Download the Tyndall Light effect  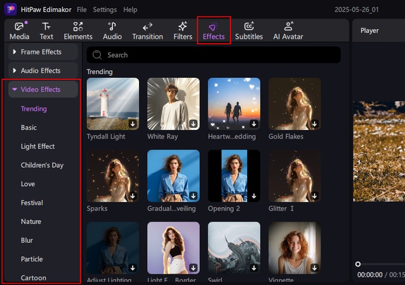pyautogui.click(x=133, y=123)
